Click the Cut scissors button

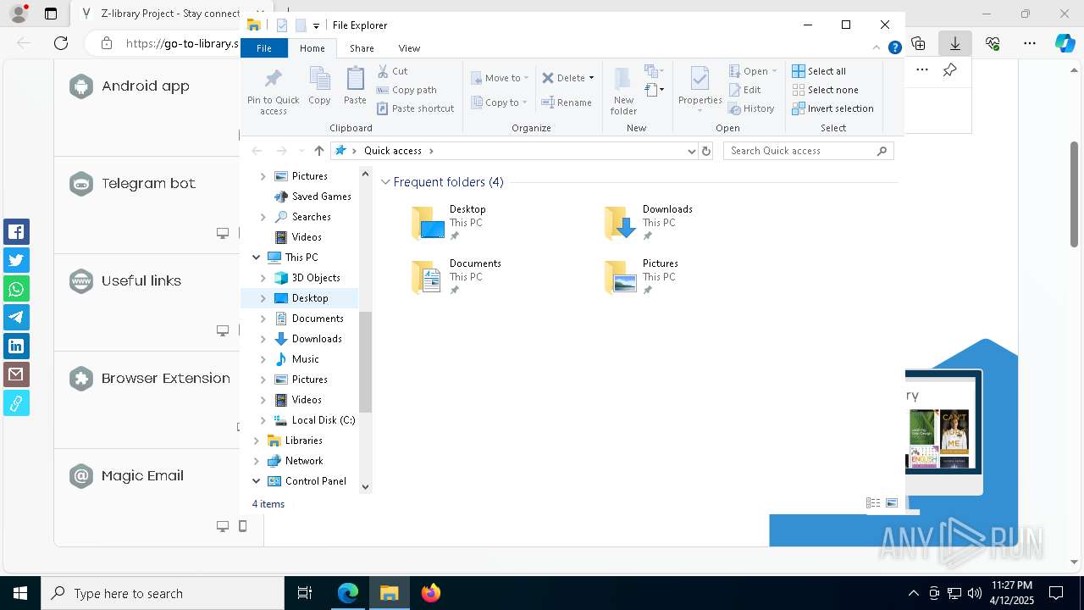tap(392, 71)
